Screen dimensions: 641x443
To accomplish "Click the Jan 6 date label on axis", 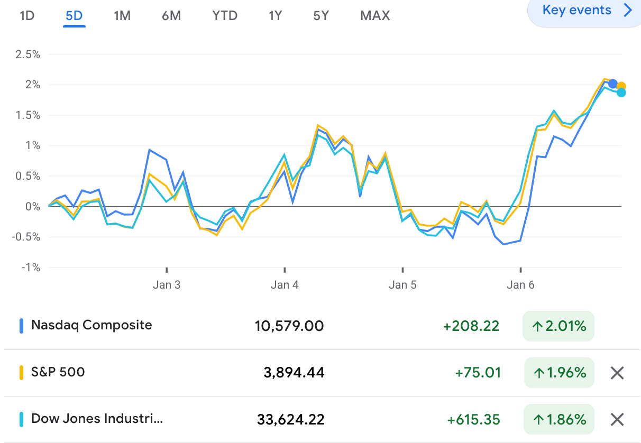I will (520, 285).
